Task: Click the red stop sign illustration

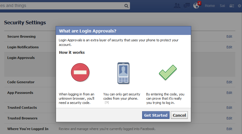Action: click(80, 72)
